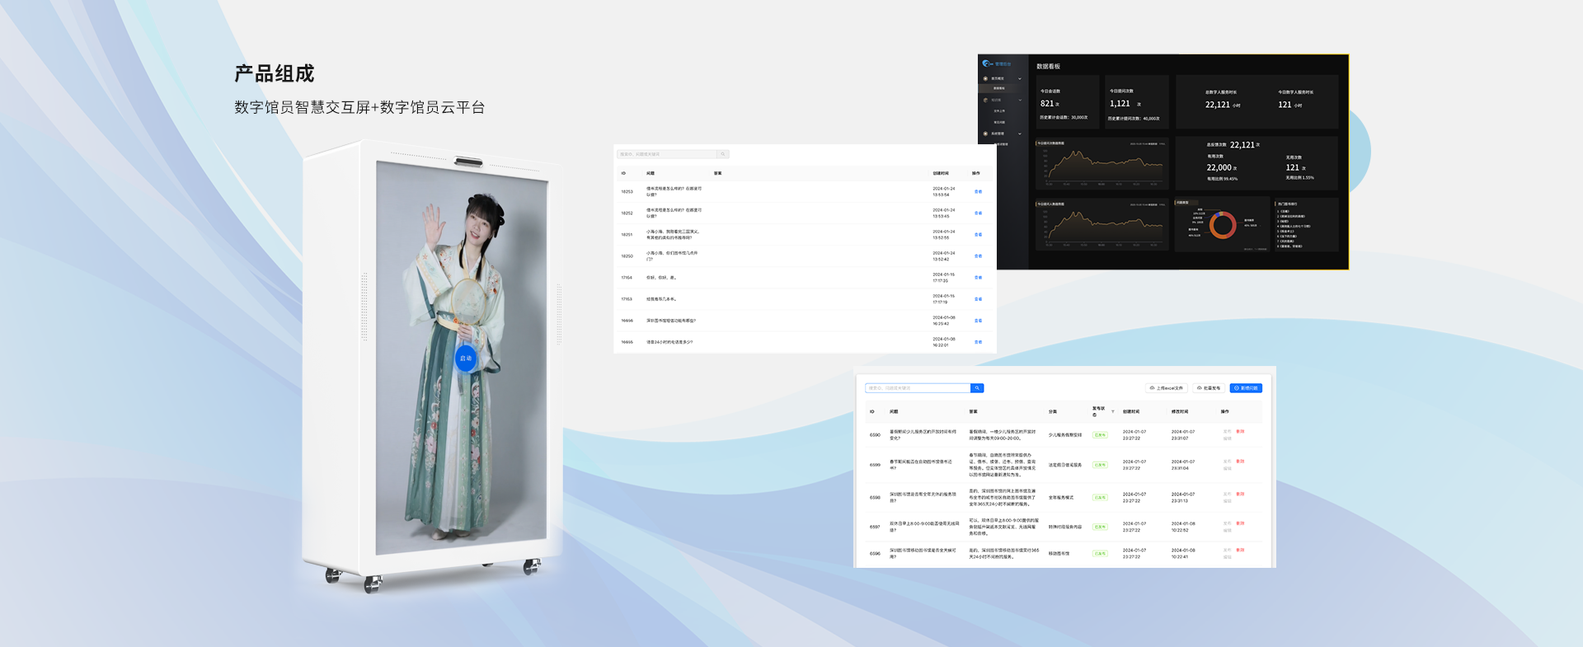Screen dimensions: 1583x647
Task: Click the 批量发布 button
Action: tap(1208, 388)
